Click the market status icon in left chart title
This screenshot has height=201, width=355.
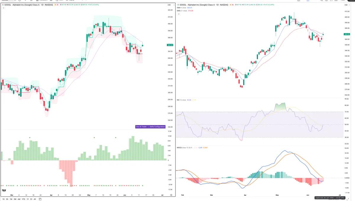(x=56, y=5)
